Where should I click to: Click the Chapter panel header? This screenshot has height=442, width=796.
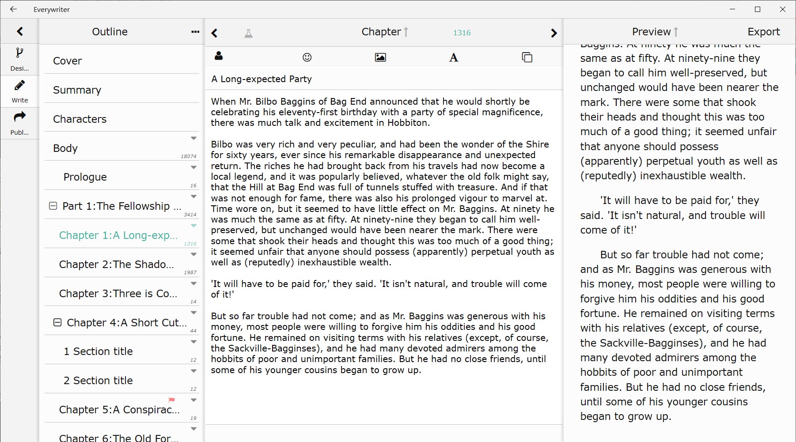(x=381, y=32)
